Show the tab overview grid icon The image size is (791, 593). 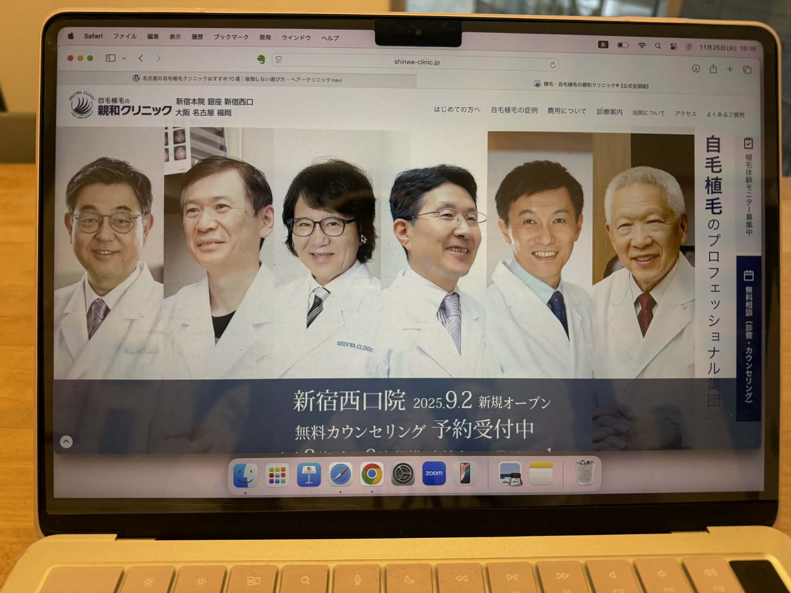click(748, 69)
